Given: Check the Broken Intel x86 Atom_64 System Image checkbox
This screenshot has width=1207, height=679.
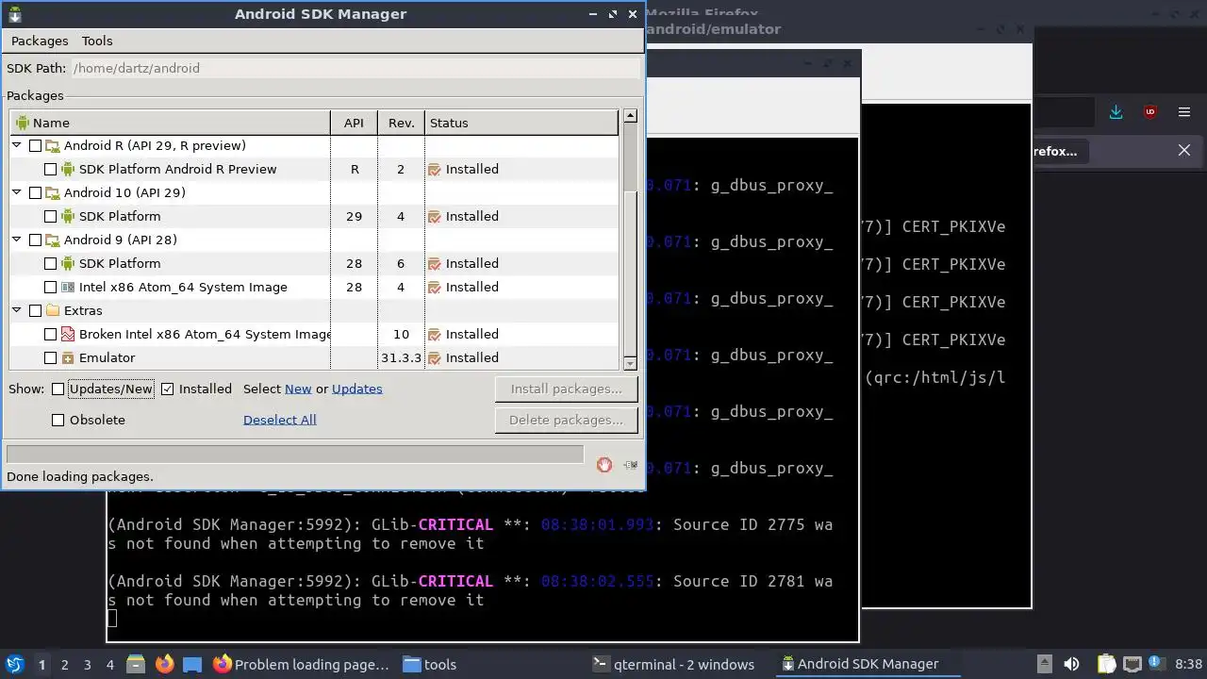Looking at the screenshot, I should pos(51,335).
